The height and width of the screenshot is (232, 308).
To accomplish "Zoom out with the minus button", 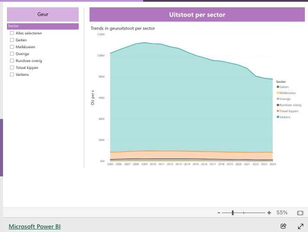I will (219, 213).
